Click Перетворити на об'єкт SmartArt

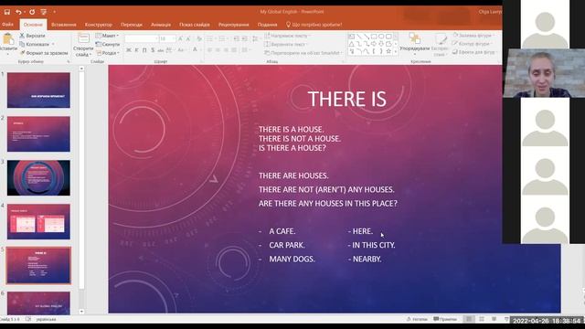click(x=303, y=53)
